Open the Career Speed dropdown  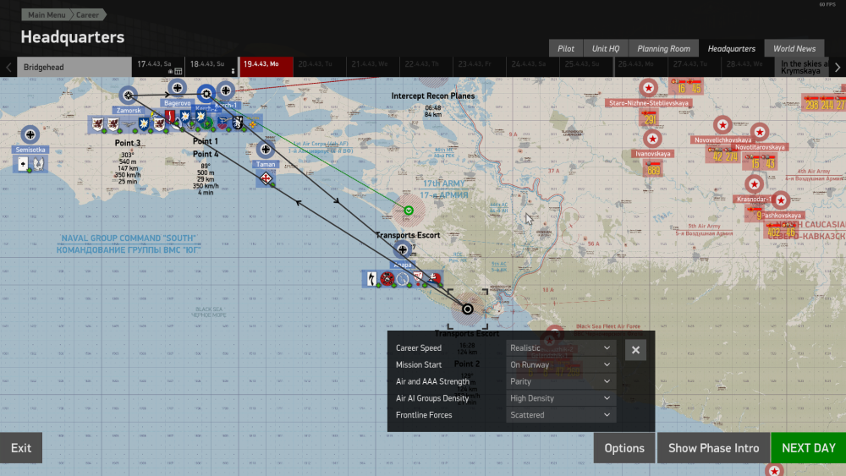click(x=561, y=348)
